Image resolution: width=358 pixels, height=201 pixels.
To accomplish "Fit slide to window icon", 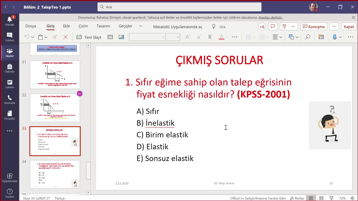I will (x=352, y=198).
